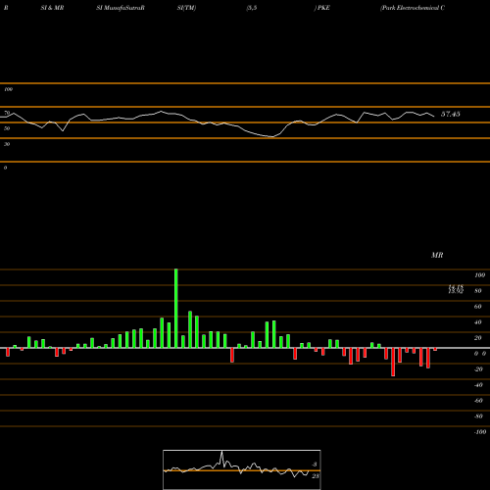Click the longest red histogram bar
The width and height of the screenshot is (490, 490).
tap(393, 362)
